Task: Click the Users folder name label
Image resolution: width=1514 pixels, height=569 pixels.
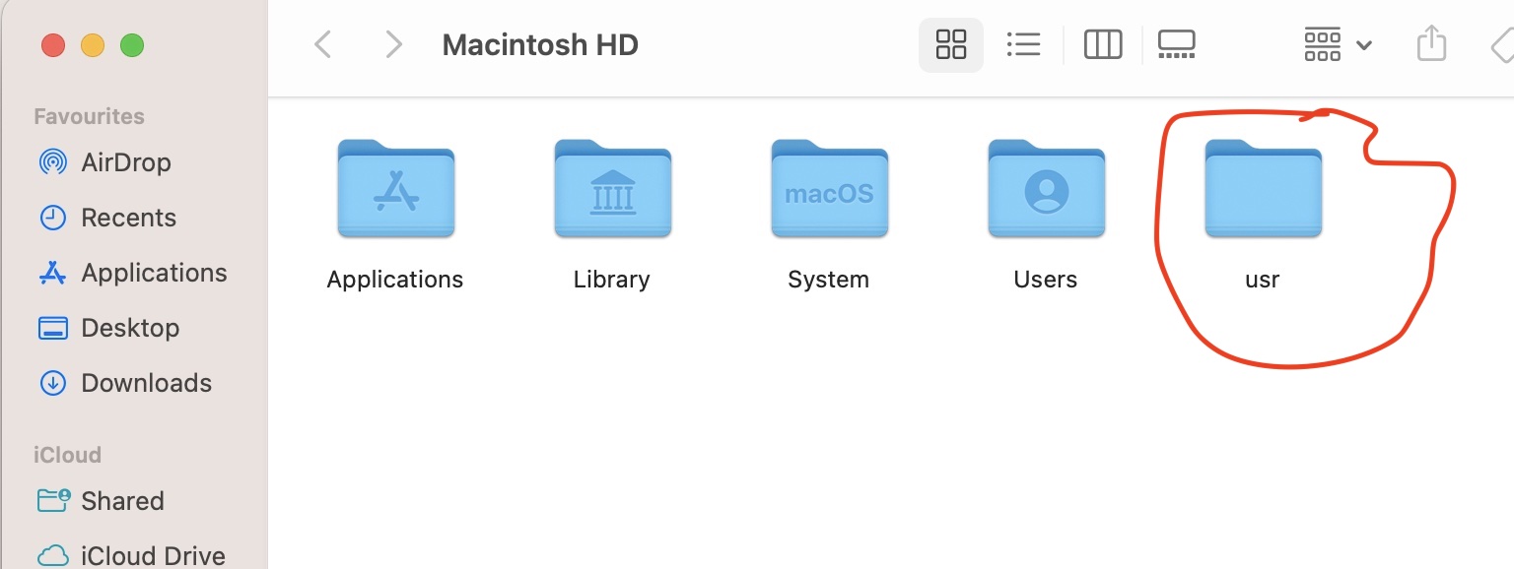Action: (1046, 280)
